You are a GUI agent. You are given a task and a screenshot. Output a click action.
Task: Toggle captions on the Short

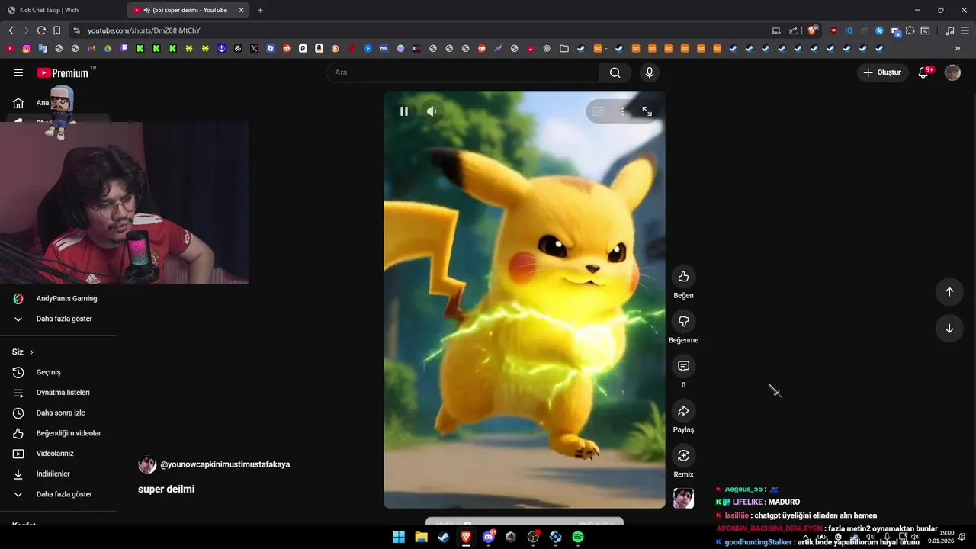599,111
